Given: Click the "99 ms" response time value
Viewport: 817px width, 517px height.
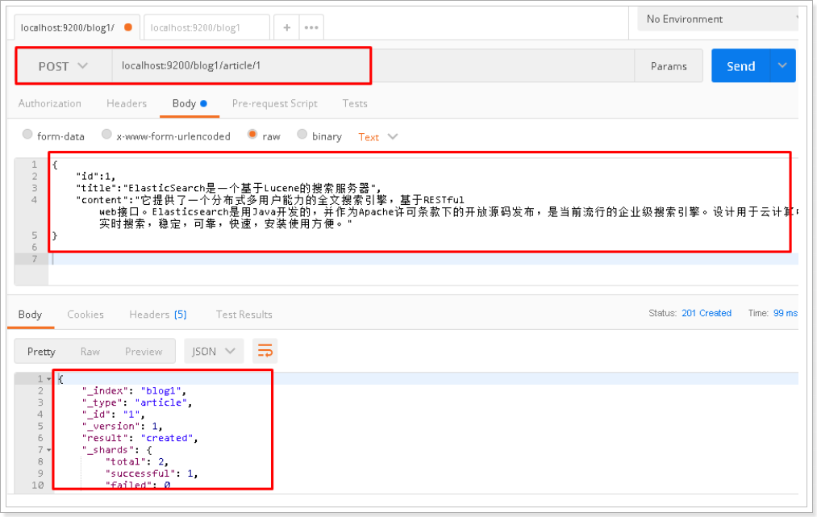Looking at the screenshot, I should (x=786, y=313).
